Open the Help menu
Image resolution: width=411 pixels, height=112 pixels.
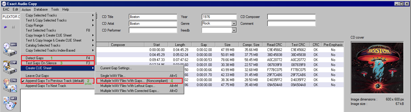pos(66,9)
